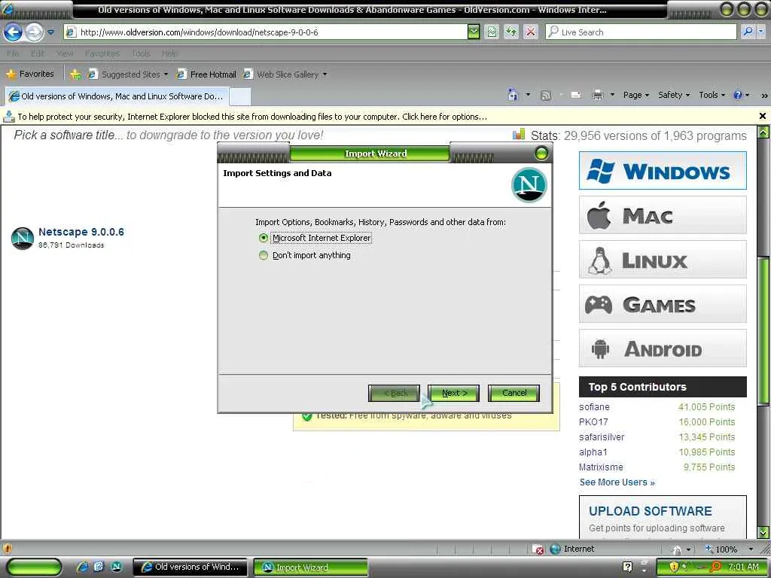Click the page scrollbar down arrow

tap(763, 532)
